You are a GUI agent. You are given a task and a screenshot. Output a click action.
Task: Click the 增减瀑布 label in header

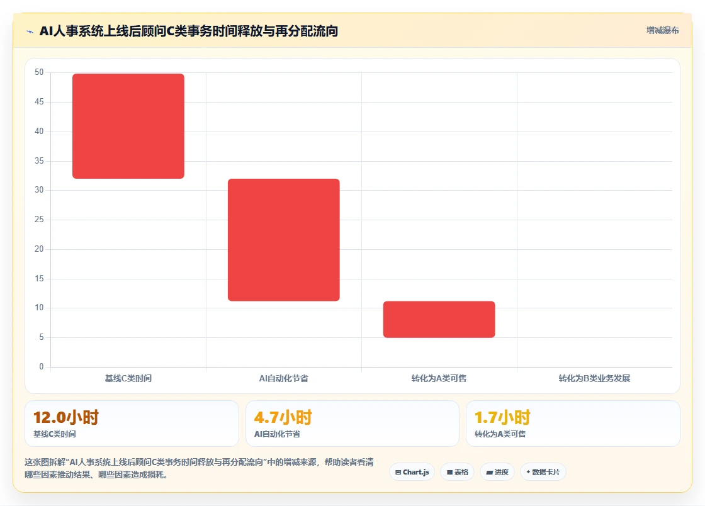point(662,31)
